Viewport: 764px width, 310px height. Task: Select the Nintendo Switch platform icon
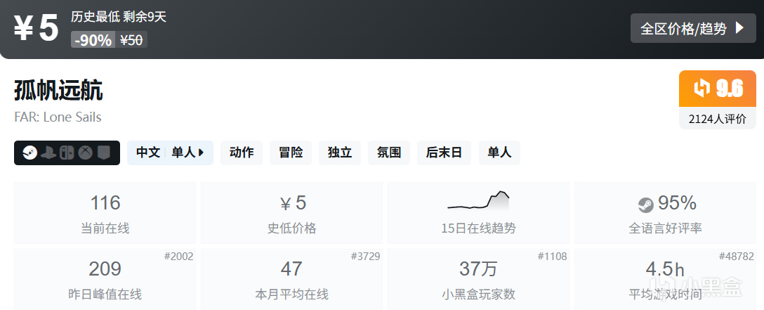click(x=67, y=153)
